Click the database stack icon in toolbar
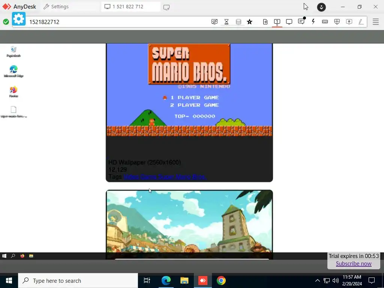This screenshot has height=288, width=384. [238, 22]
